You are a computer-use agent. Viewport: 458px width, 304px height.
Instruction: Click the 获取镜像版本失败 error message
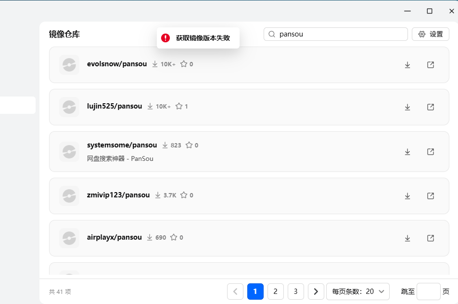203,38
